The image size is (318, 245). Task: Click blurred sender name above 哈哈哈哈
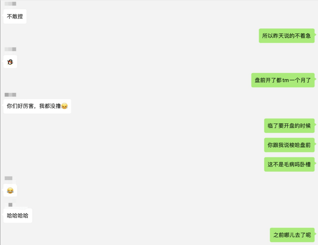10,205
